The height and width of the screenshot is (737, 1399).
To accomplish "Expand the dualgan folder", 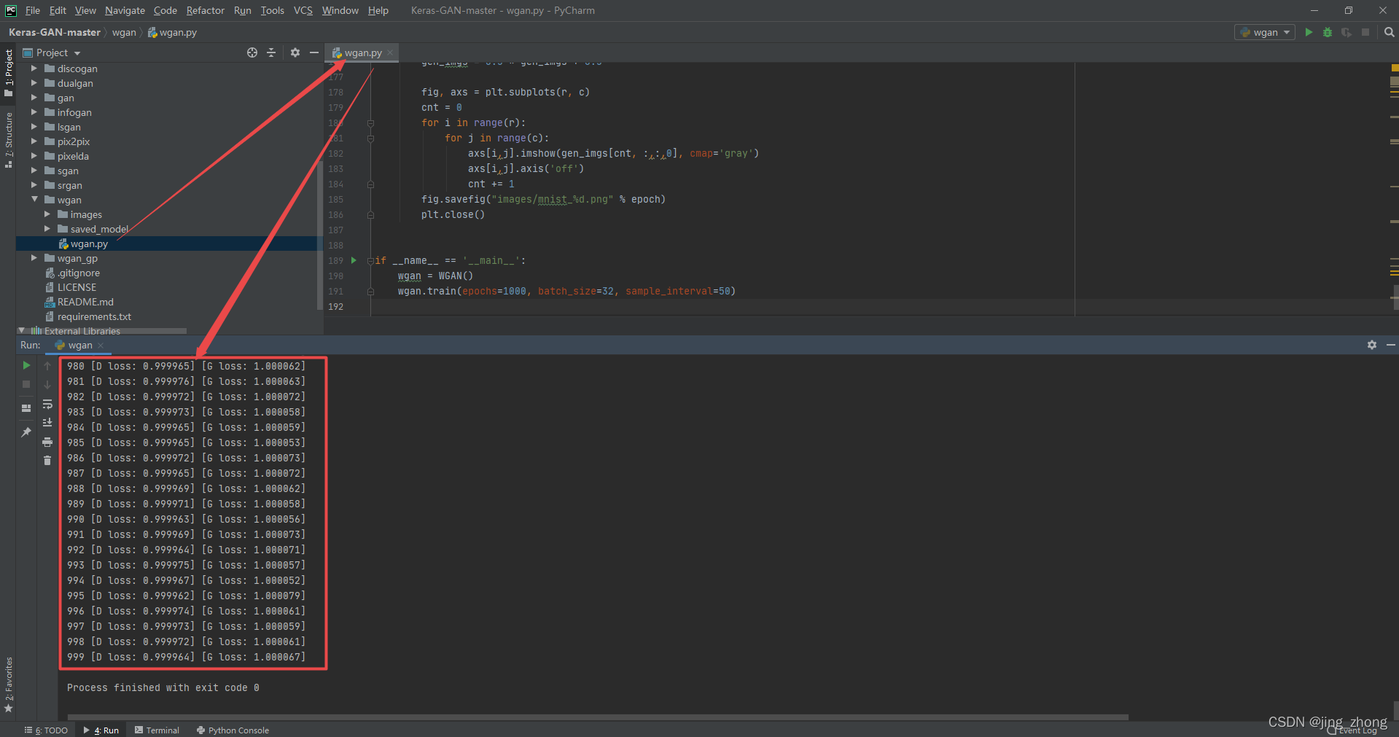I will [x=34, y=83].
